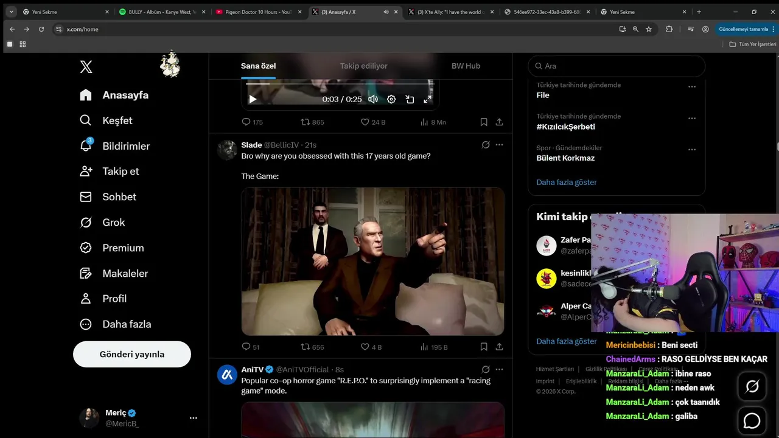Open Grok explain icon on Slade post
779x438 pixels.
[486, 145]
